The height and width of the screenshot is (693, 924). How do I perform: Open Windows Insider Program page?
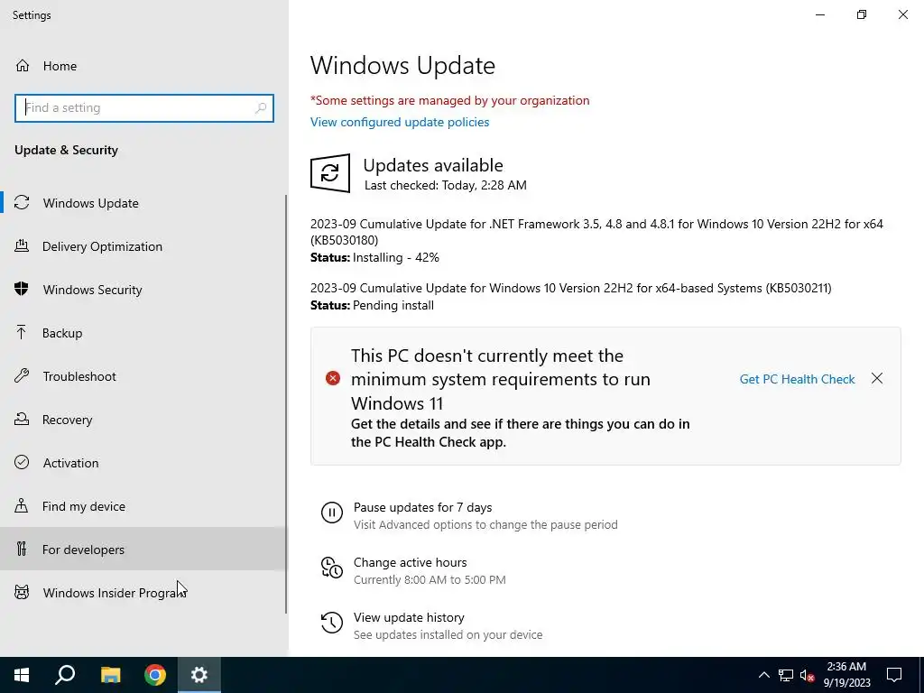tap(143, 592)
